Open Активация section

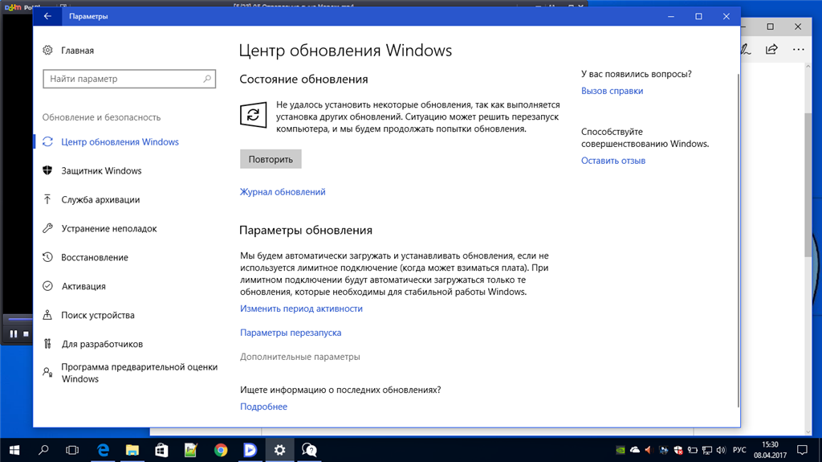[x=83, y=286]
